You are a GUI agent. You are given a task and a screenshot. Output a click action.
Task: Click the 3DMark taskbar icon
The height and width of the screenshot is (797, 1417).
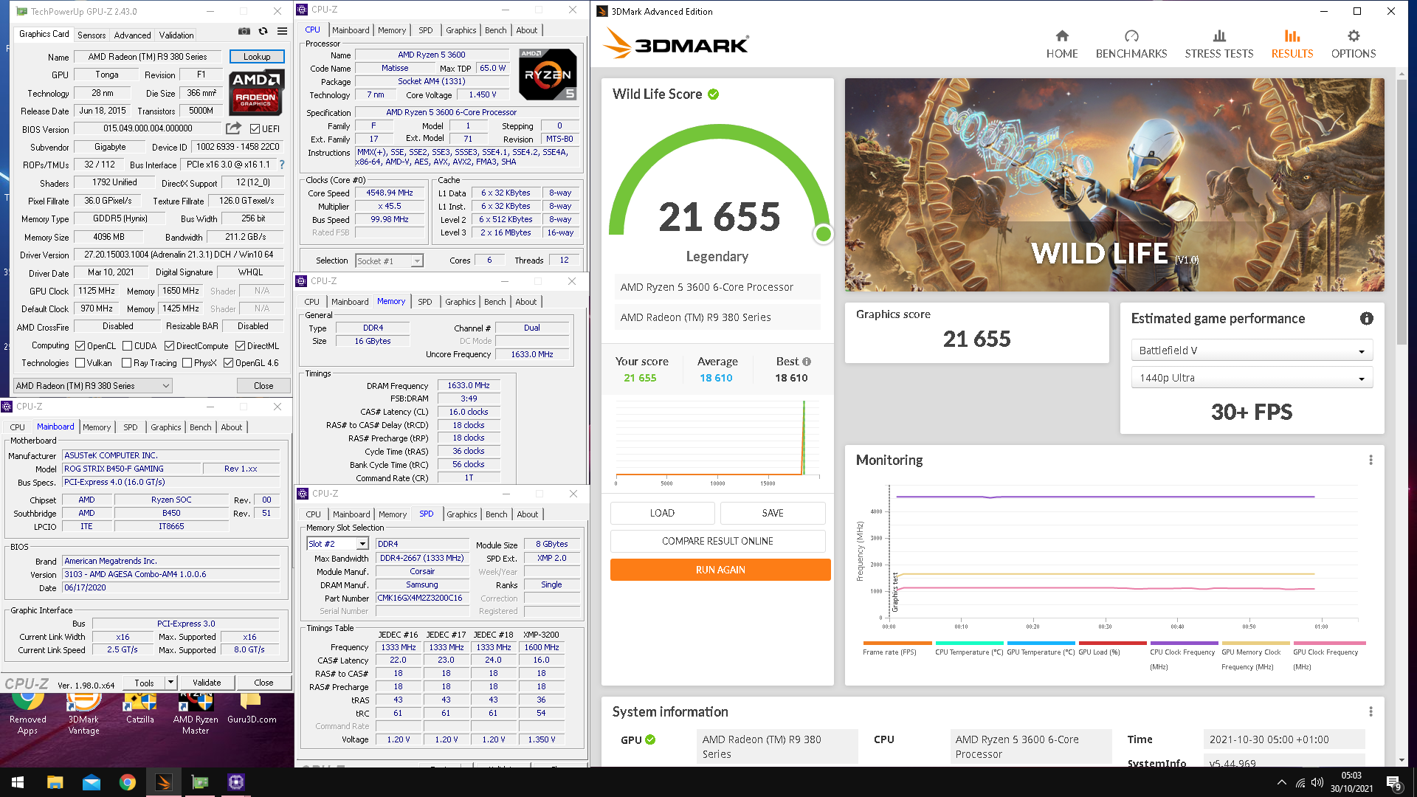click(164, 782)
